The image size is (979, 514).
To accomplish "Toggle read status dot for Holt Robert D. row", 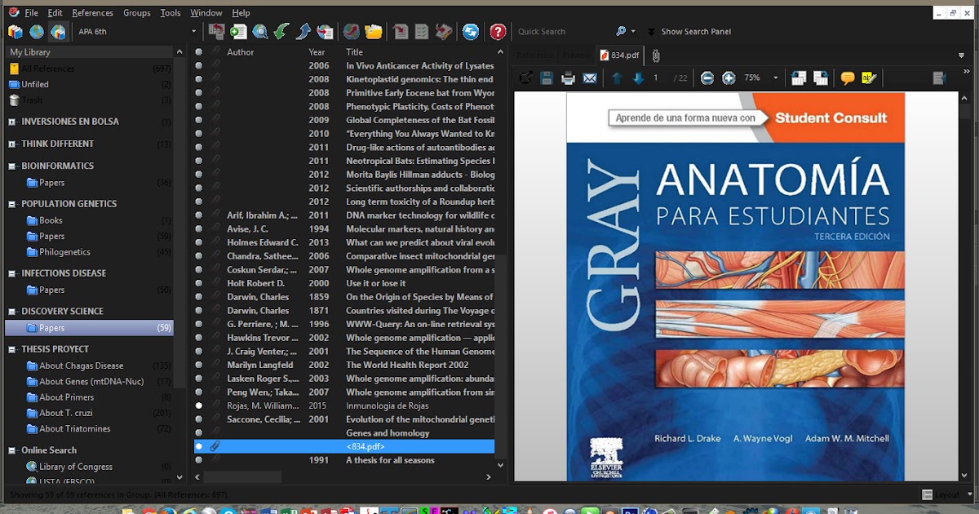I will 199,283.
